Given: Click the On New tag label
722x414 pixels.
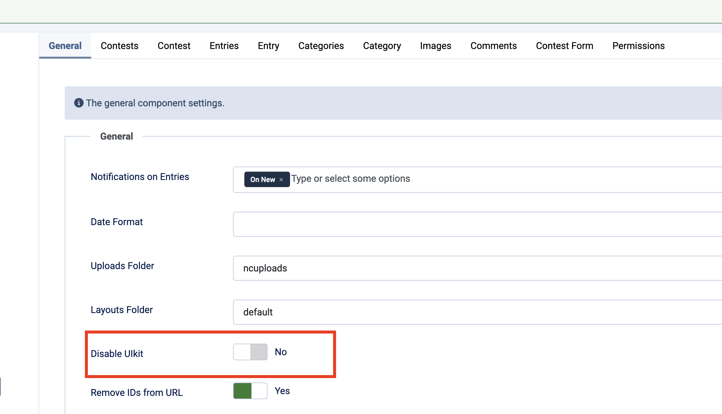Looking at the screenshot, I should (262, 180).
